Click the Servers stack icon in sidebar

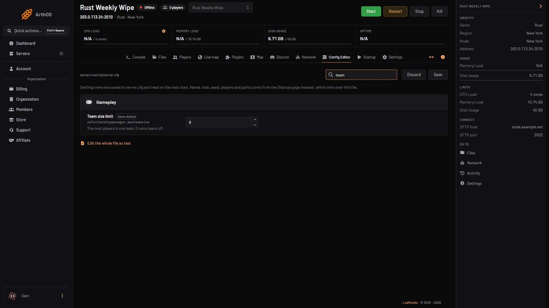click(11, 54)
